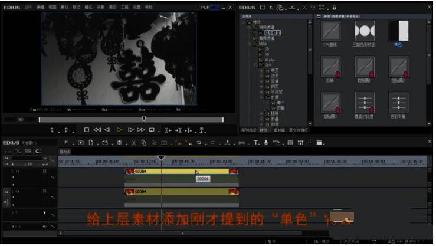Jump to the previous edit point
The image size is (436, 246).
tap(168, 130)
